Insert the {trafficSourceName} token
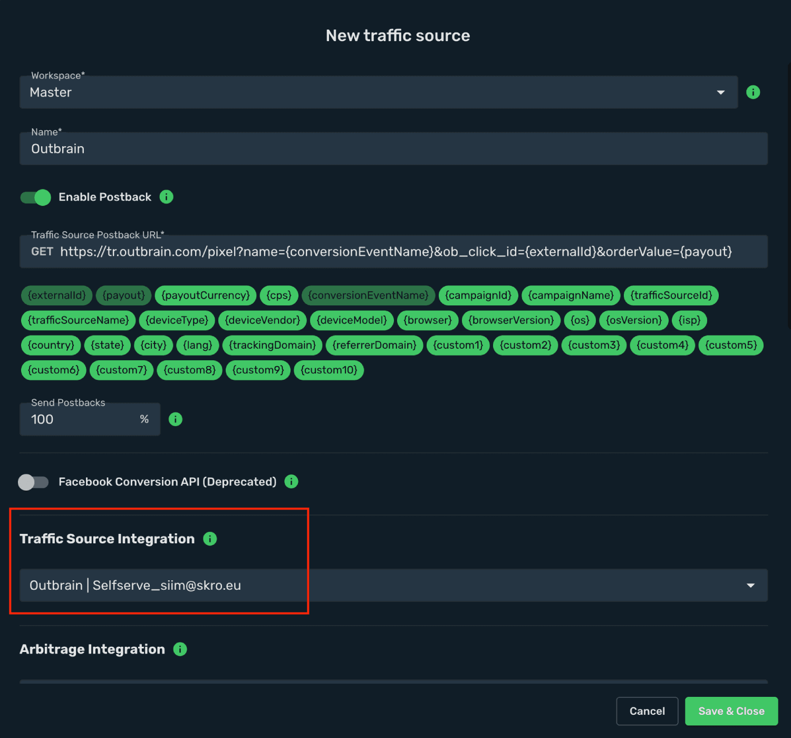 pos(79,320)
